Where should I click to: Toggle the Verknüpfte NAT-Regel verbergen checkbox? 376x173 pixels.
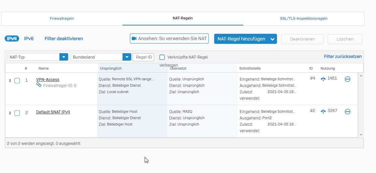(162, 57)
